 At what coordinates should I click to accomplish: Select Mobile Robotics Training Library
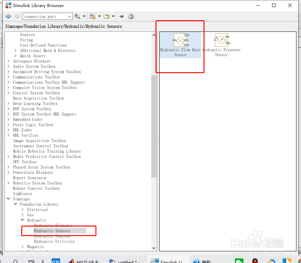[x=47, y=151]
